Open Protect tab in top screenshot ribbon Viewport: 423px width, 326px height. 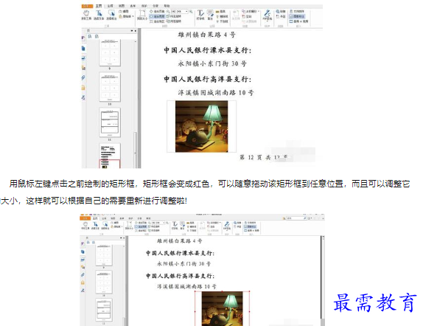coord(144,6)
